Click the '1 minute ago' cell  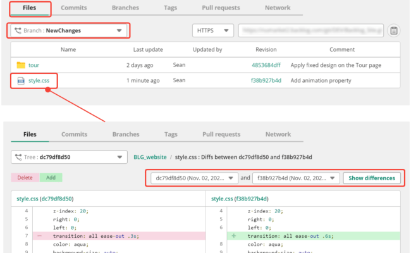143,80
